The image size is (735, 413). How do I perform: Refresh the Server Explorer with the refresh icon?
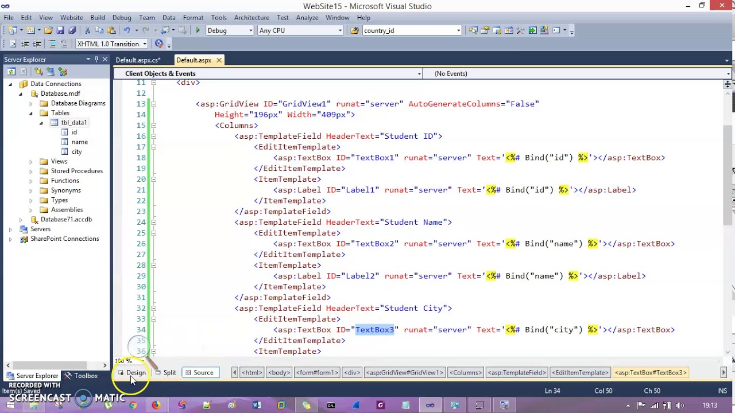(11, 72)
